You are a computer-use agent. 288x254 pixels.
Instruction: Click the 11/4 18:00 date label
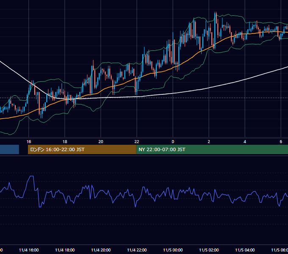coord(65,250)
